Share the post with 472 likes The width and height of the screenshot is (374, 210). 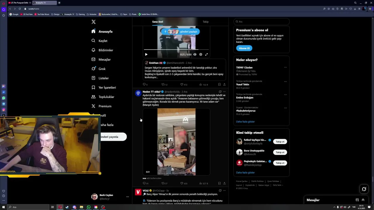click(224, 85)
